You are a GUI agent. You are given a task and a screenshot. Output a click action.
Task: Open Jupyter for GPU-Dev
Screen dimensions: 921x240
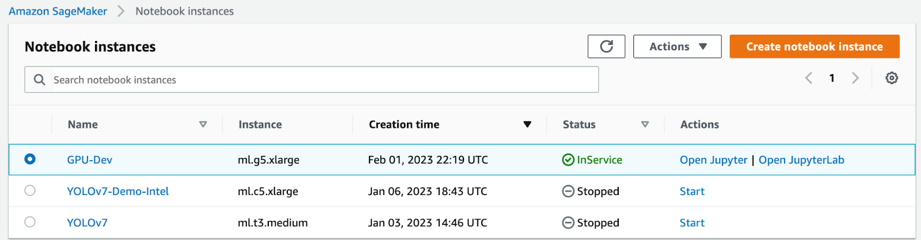click(713, 160)
